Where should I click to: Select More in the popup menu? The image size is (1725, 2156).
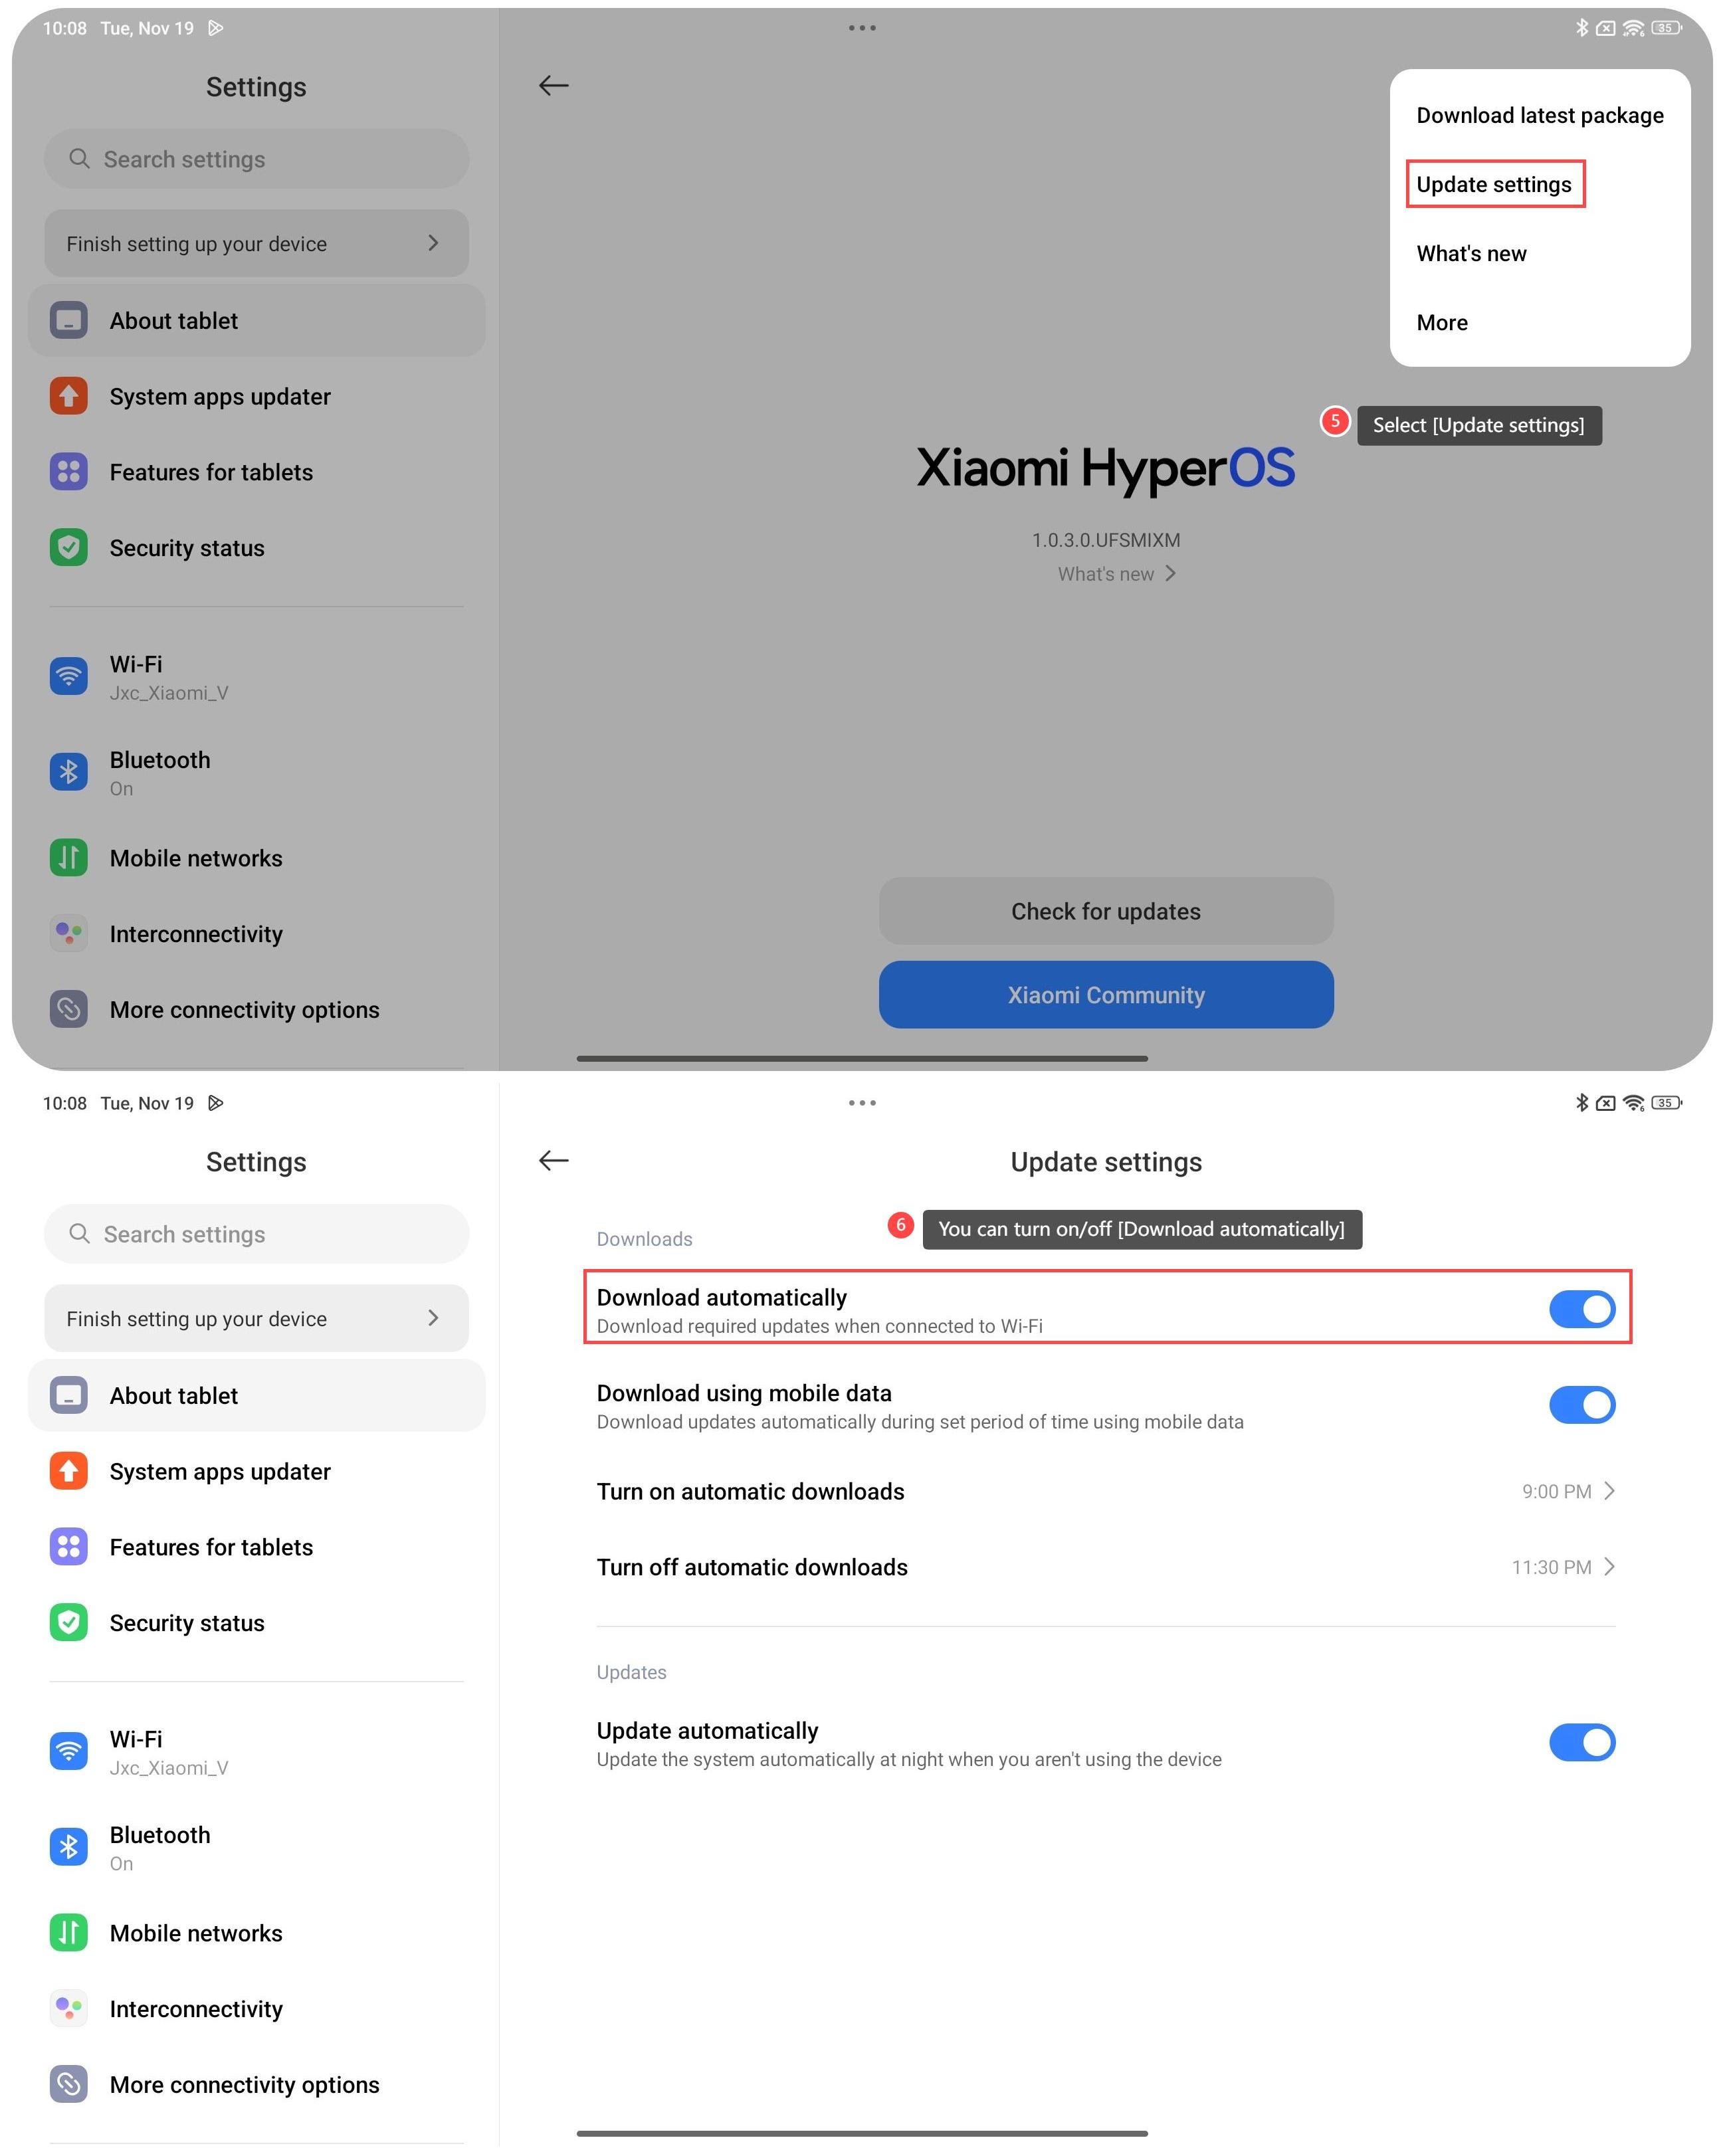(1442, 322)
